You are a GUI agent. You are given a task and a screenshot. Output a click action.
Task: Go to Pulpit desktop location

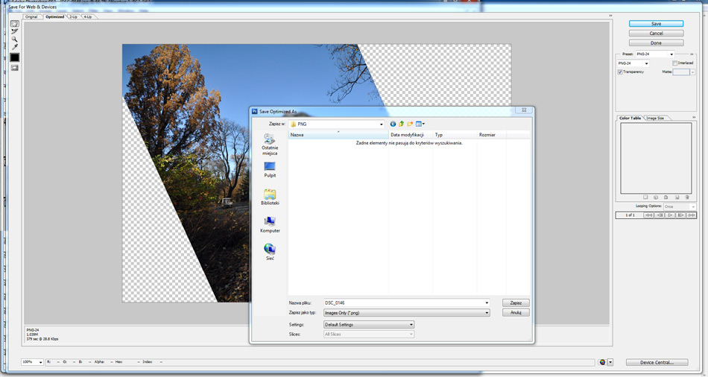(270, 170)
